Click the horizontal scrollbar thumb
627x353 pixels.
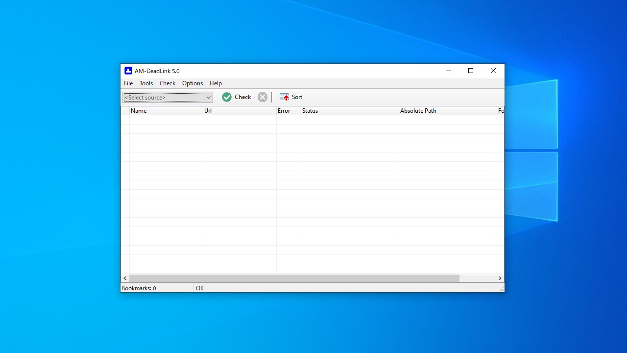click(294, 278)
